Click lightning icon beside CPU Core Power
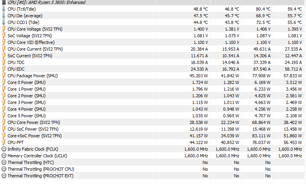The width and height of the screenshot is (306, 184). pyautogui.click(x=4, y=122)
